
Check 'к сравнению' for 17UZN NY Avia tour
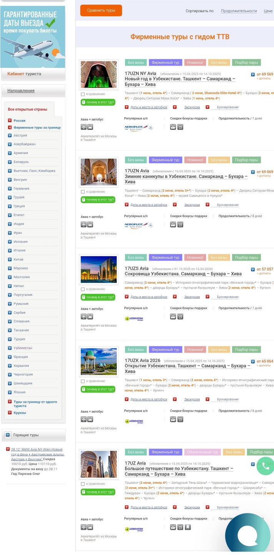coord(83,94)
